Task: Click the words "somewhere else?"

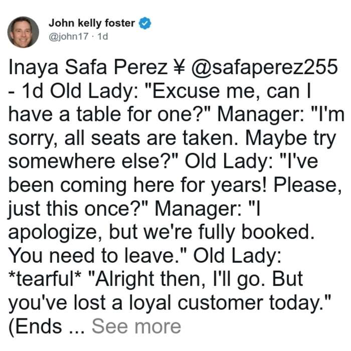Action: point(93,161)
